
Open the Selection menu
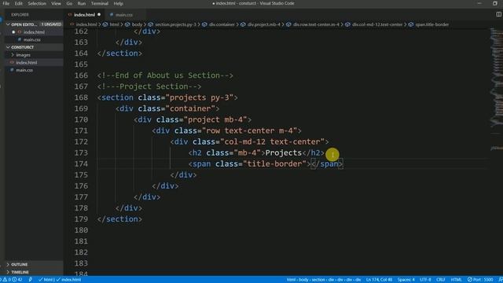[37, 3]
